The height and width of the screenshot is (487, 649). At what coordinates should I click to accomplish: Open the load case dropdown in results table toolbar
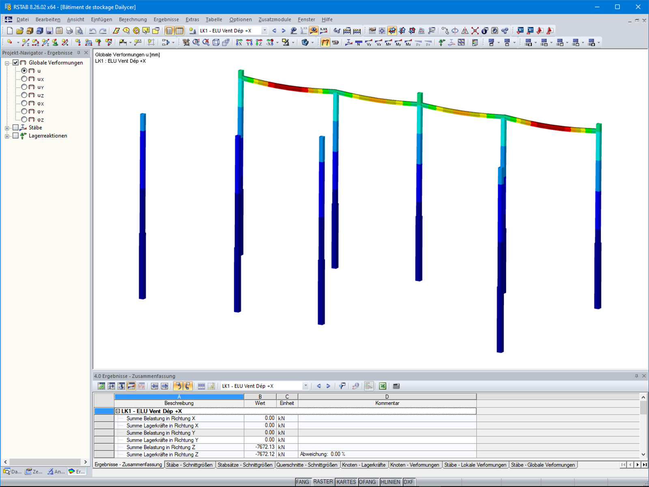pyautogui.click(x=305, y=386)
